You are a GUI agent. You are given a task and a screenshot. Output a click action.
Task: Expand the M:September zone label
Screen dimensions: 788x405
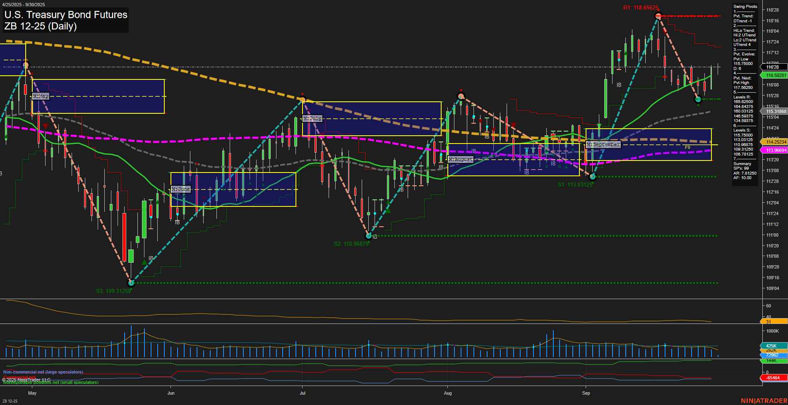click(603, 144)
